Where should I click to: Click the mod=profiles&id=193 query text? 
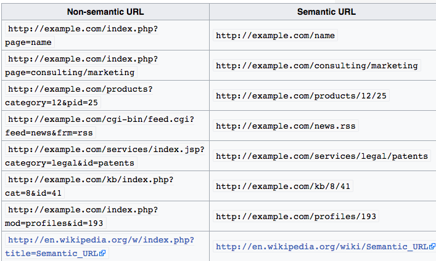click(54, 223)
